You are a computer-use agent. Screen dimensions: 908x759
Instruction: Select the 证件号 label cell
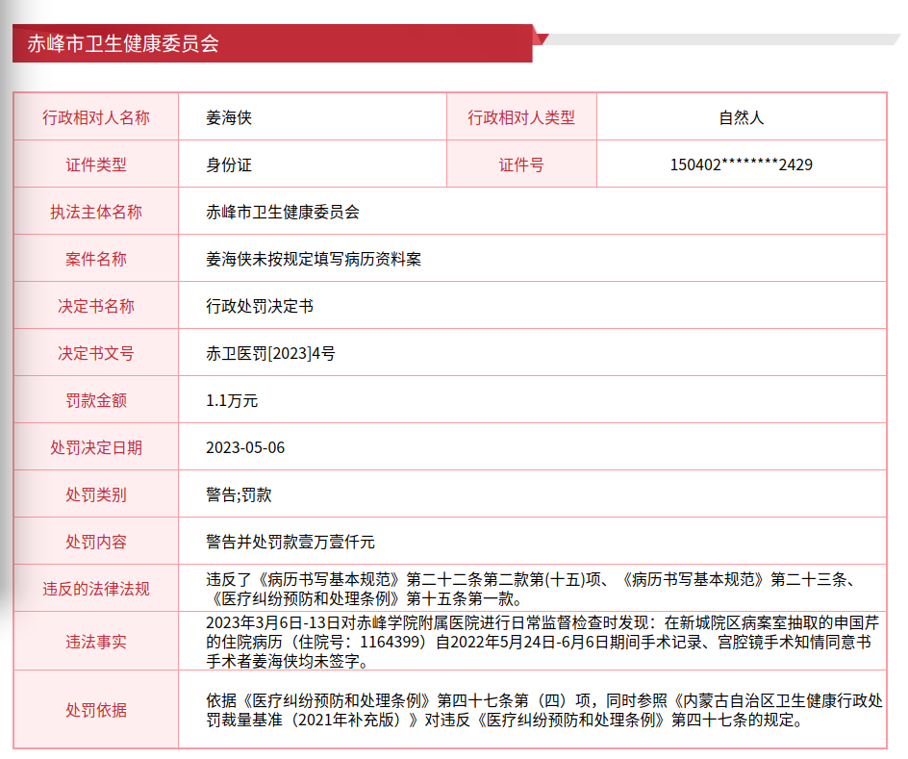521,164
